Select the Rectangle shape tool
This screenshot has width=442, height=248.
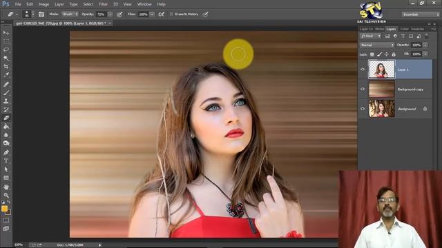tap(6, 178)
